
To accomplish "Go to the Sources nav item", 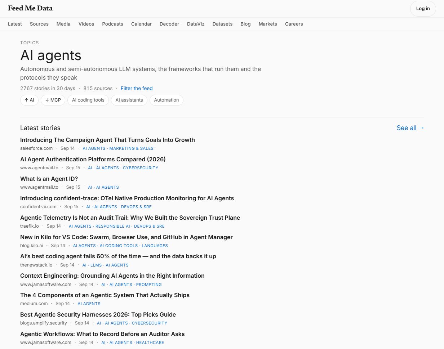I will tap(39, 24).
